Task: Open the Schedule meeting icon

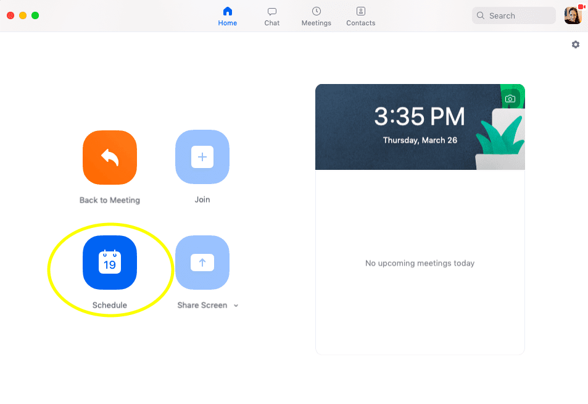Action: 110,263
